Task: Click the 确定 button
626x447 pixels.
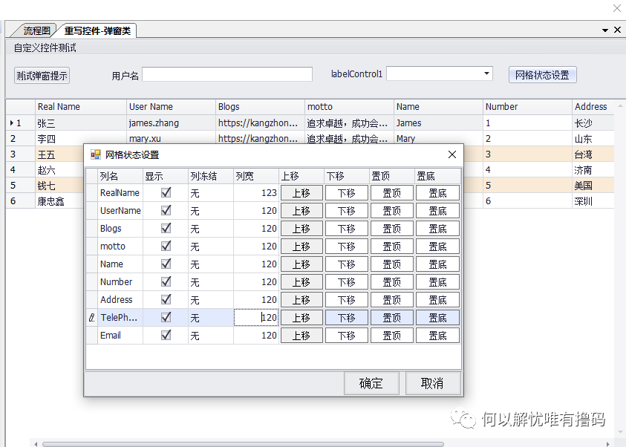Action: (x=371, y=383)
